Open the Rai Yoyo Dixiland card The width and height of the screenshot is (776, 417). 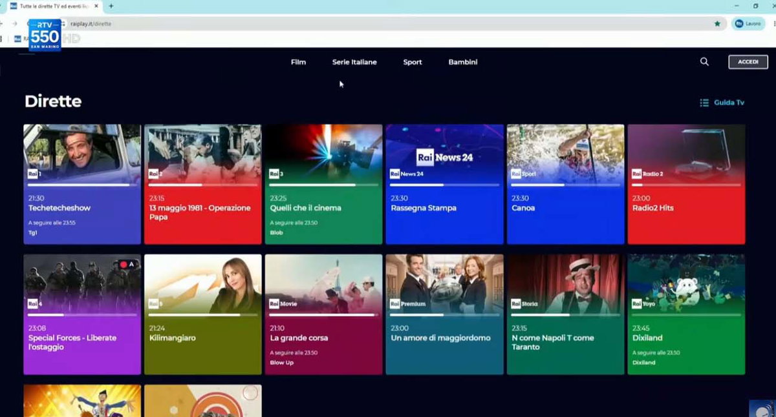686,314
